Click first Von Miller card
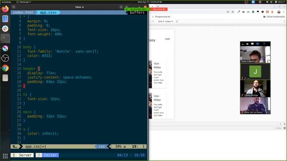 tap(157, 74)
